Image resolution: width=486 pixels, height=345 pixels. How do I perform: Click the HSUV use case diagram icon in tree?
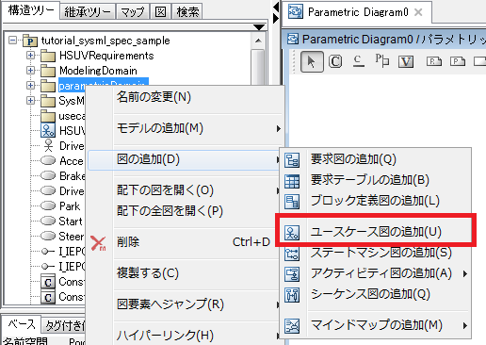pos(48,130)
